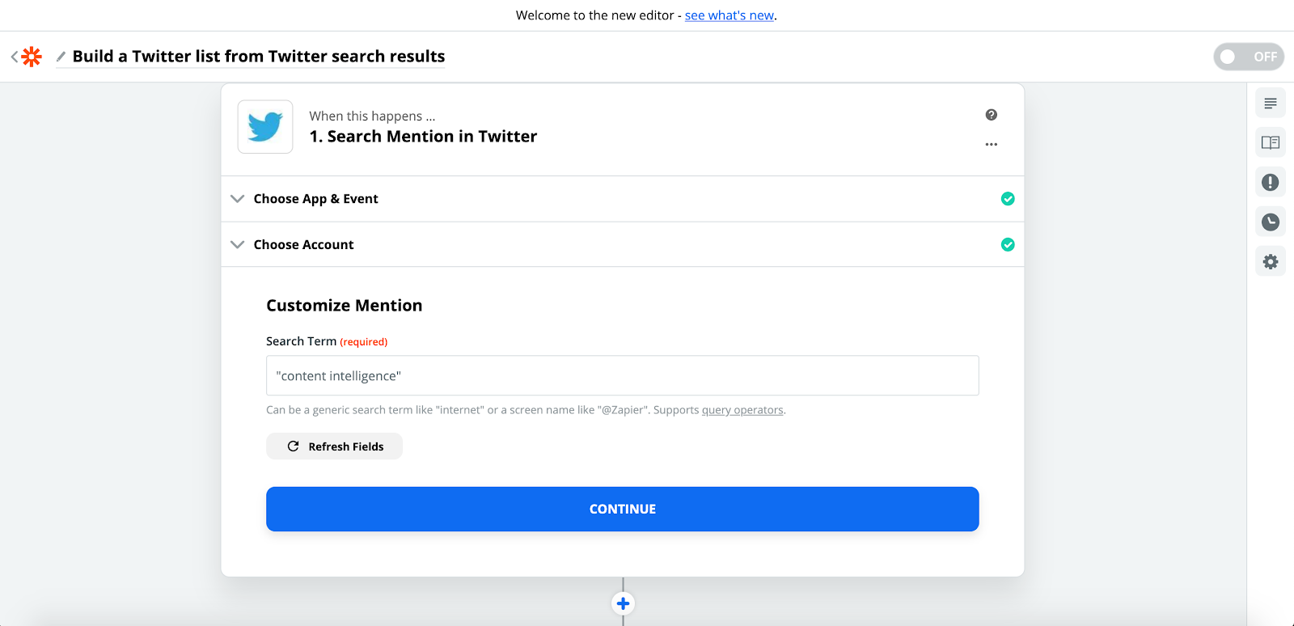Click the Zap title text to rename

[x=259, y=57]
